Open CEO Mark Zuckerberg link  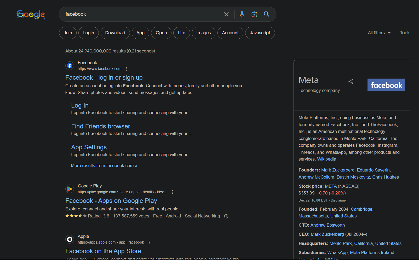(x=327, y=234)
